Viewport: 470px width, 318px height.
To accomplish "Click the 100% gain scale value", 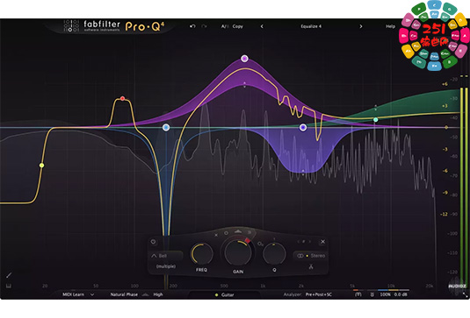I will (385, 294).
